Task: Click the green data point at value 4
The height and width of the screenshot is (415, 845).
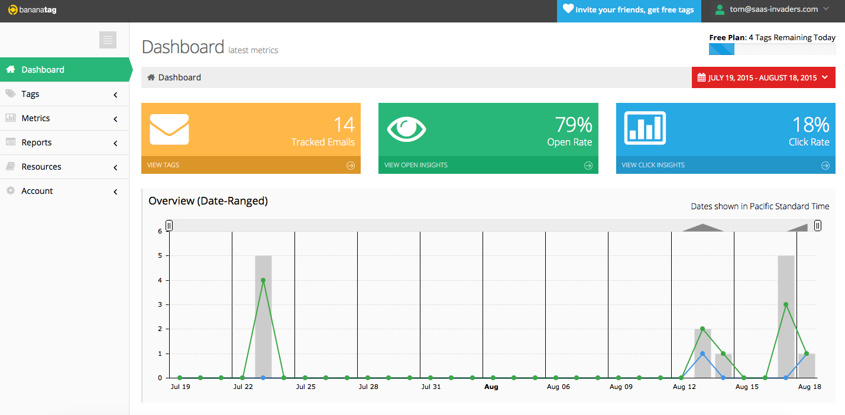Action: [x=263, y=280]
